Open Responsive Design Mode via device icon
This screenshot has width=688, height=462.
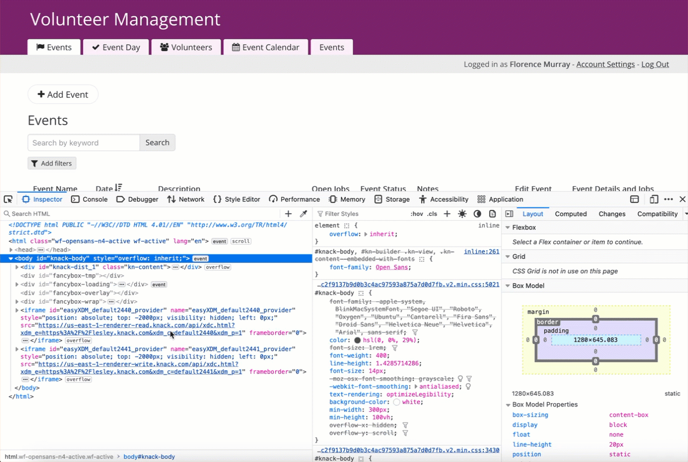pyautogui.click(x=654, y=199)
